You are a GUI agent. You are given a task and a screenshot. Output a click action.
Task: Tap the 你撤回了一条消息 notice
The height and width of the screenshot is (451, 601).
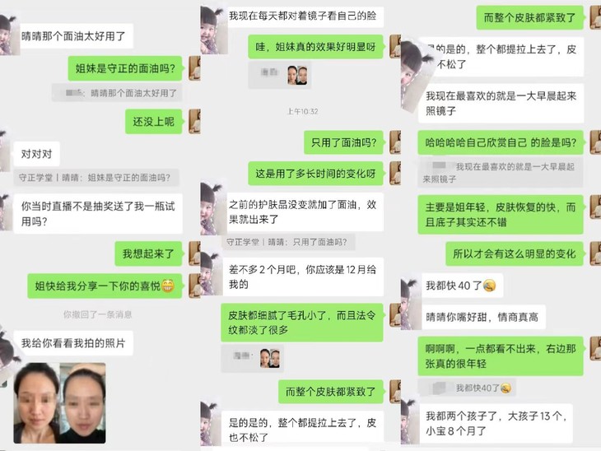[x=97, y=314]
